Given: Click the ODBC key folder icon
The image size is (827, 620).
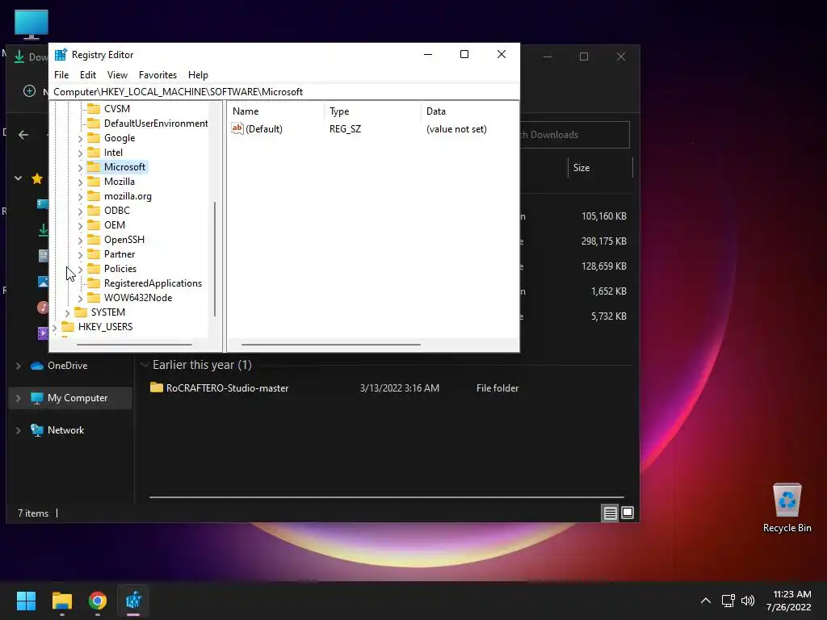Looking at the screenshot, I should (x=94, y=211).
